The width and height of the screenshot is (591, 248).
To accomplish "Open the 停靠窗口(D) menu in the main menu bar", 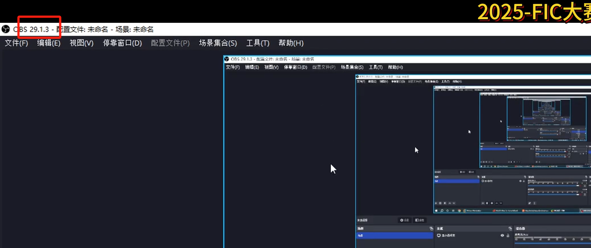I will tap(122, 43).
